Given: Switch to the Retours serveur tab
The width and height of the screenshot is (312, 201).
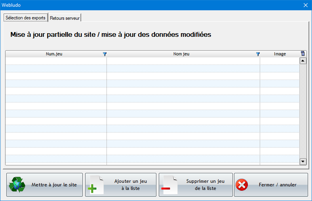Looking at the screenshot, I should tap(65, 18).
